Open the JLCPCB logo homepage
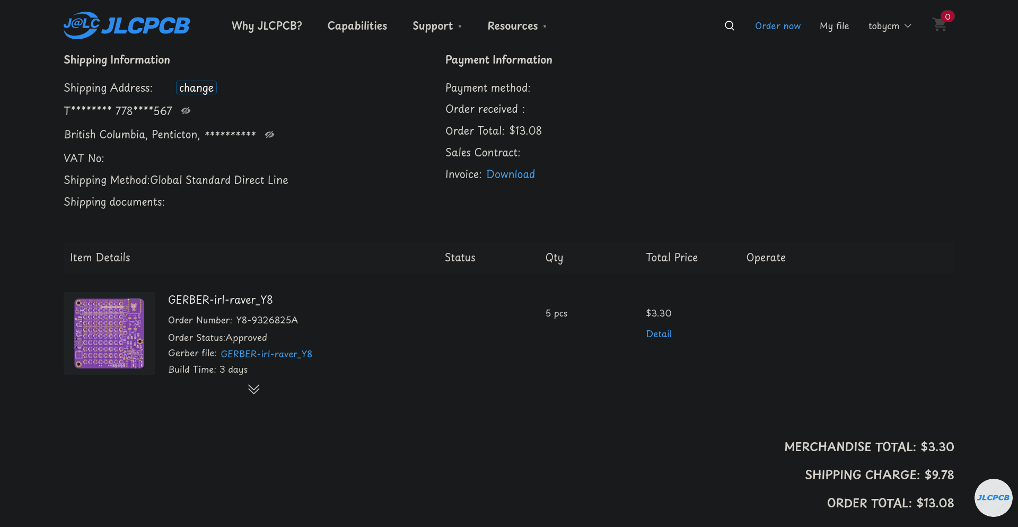The width and height of the screenshot is (1018, 527). pyautogui.click(x=126, y=25)
